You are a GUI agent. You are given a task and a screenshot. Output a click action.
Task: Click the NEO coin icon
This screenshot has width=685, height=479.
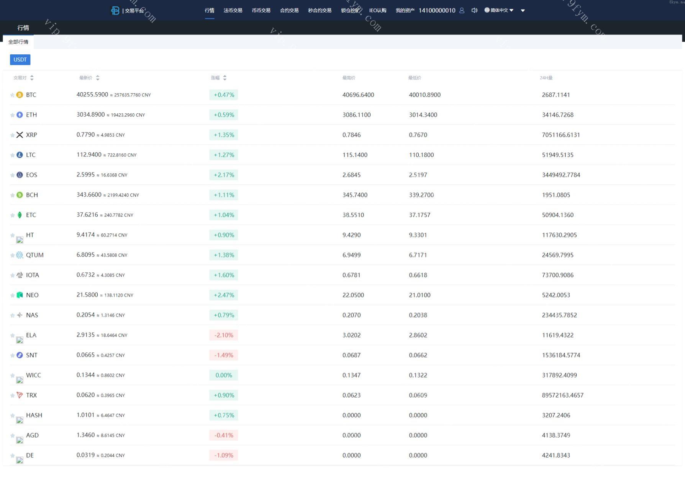[20, 295]
